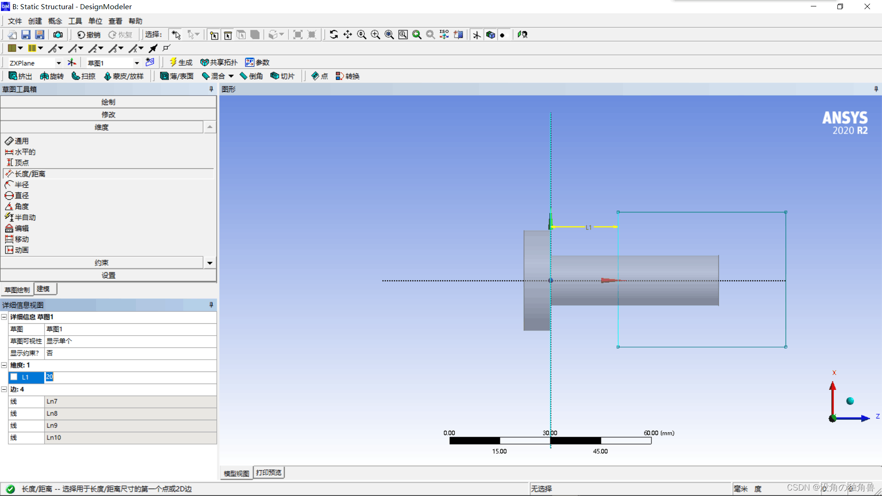
Task: Open the 工具 menu
Action: pyautogui.click(x=75, y=21)
